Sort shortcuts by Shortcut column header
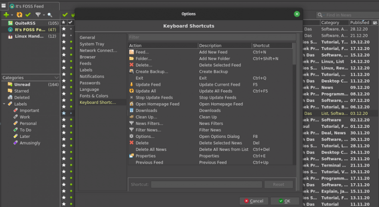The height and width of the screenshot is (207, 379). point(272,46)
